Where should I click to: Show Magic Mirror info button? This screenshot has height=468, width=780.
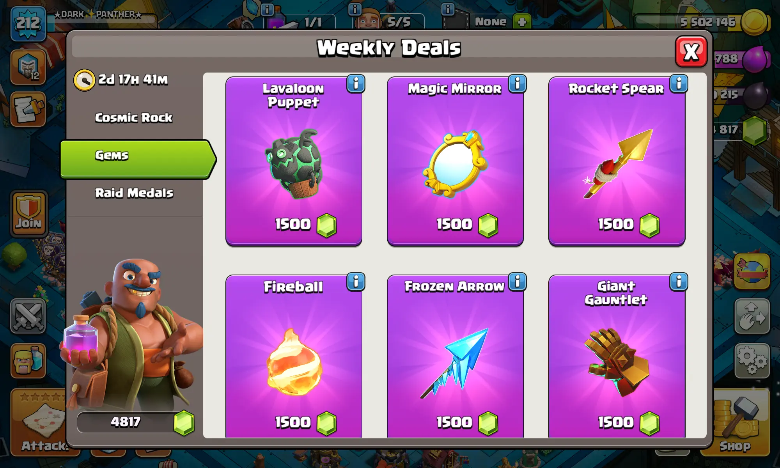517,83
